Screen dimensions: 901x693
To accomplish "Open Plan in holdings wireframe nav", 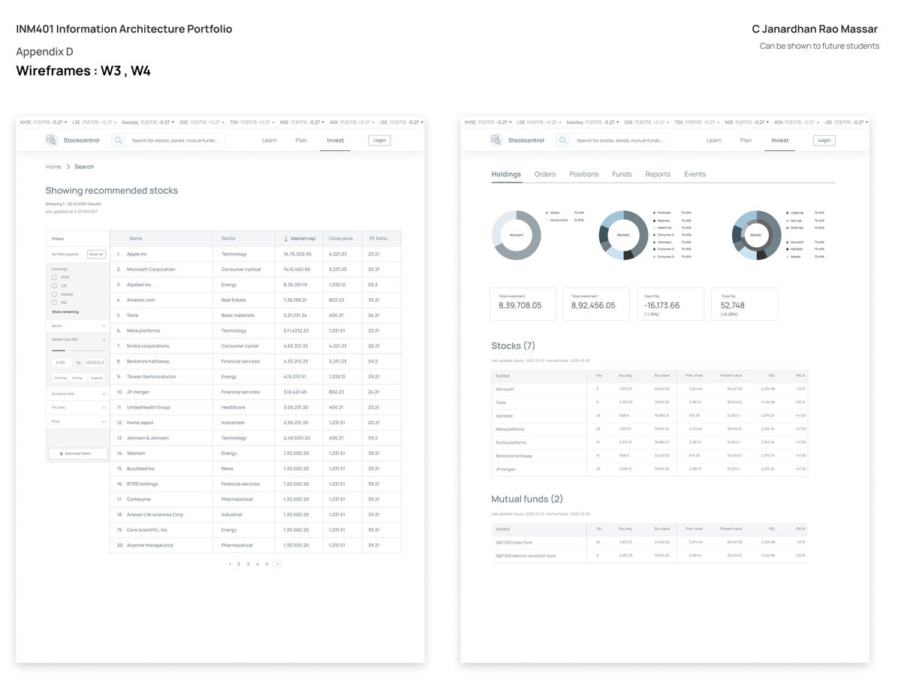I will tap(746, 140).
